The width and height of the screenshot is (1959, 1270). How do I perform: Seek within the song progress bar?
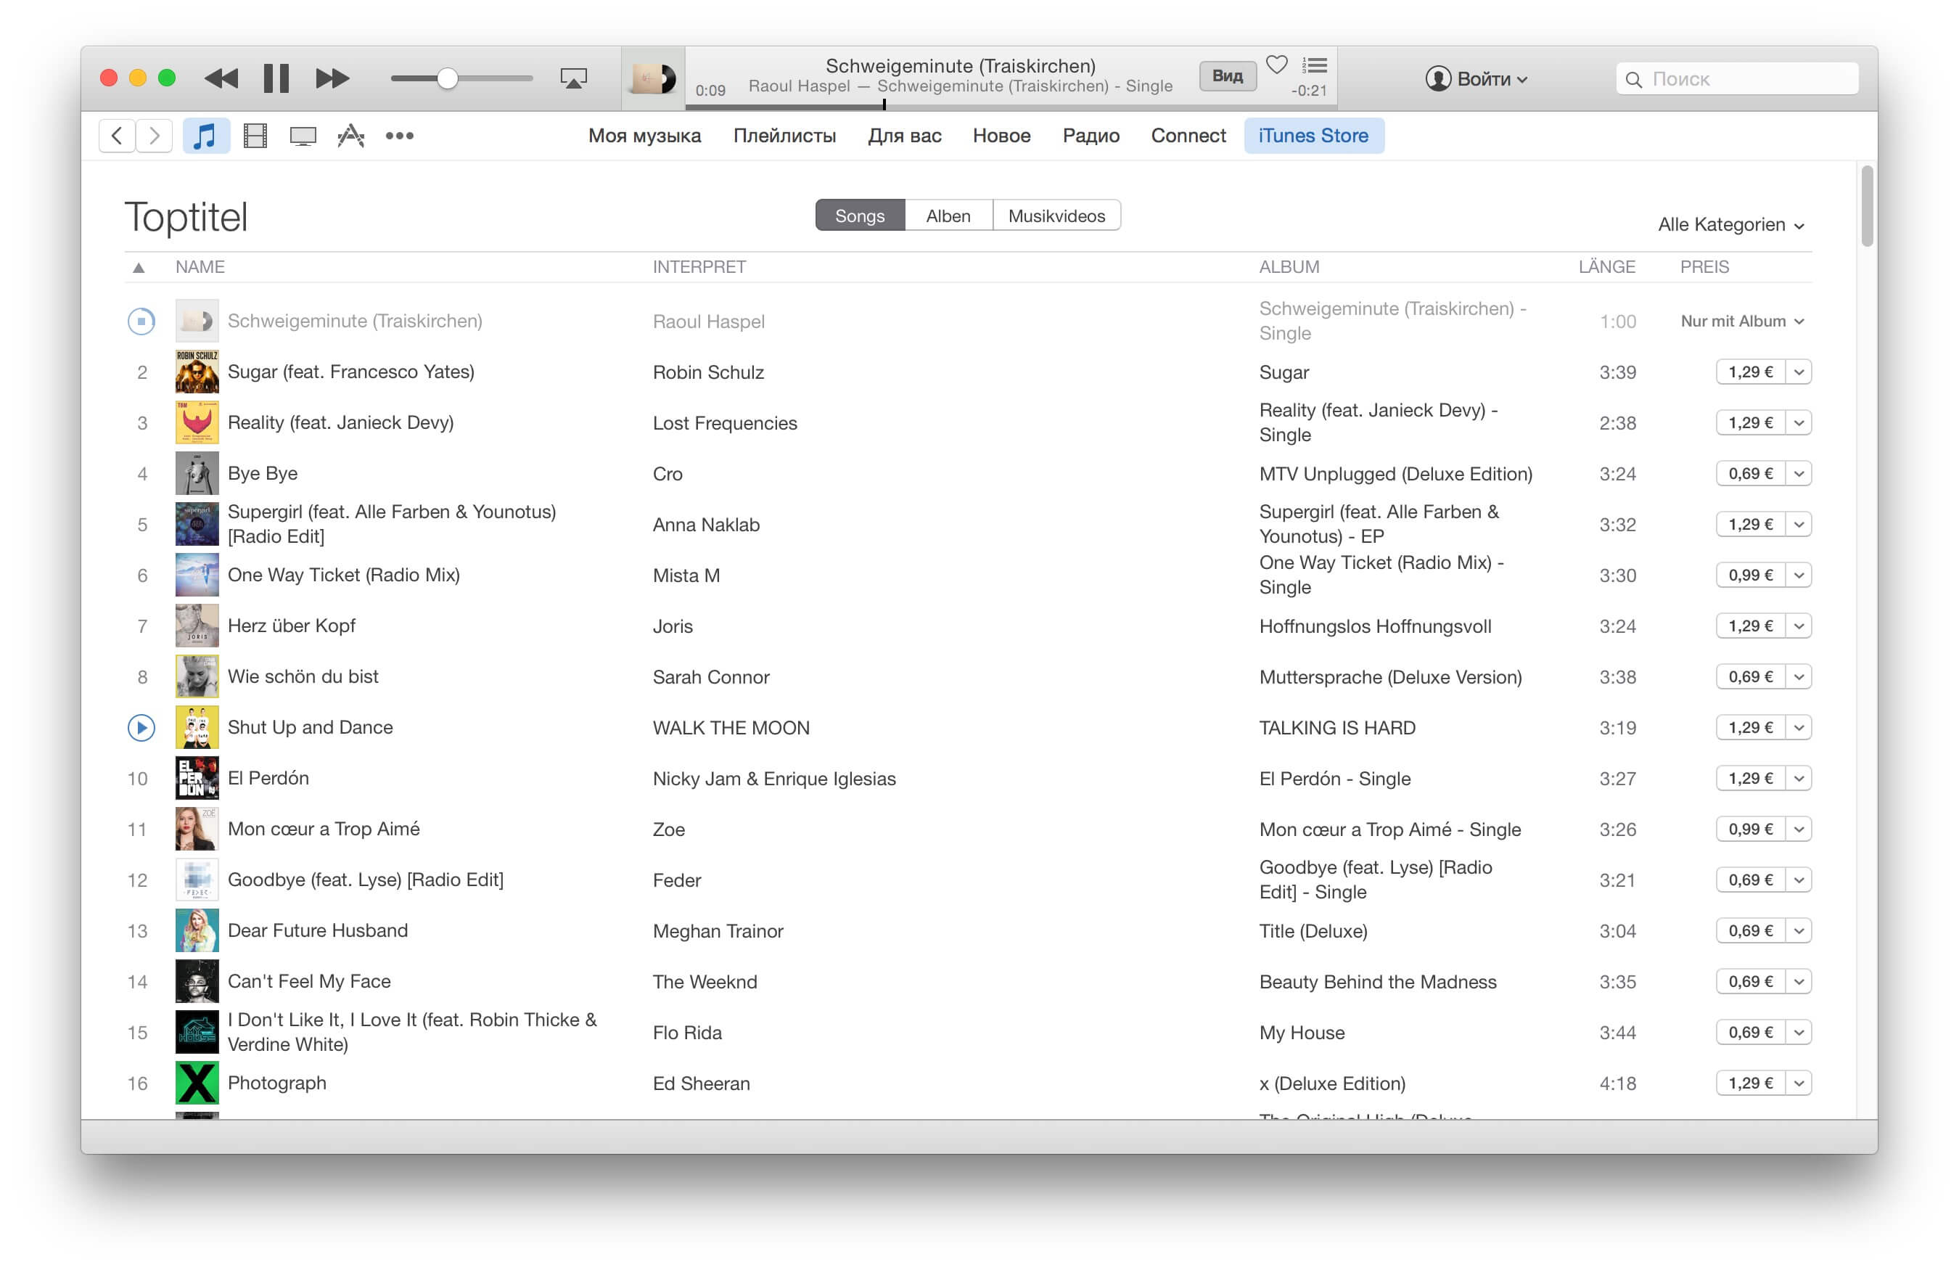1011,105
